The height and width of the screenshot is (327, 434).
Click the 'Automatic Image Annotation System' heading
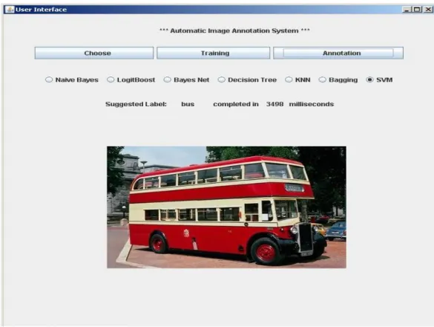[234, 30]
